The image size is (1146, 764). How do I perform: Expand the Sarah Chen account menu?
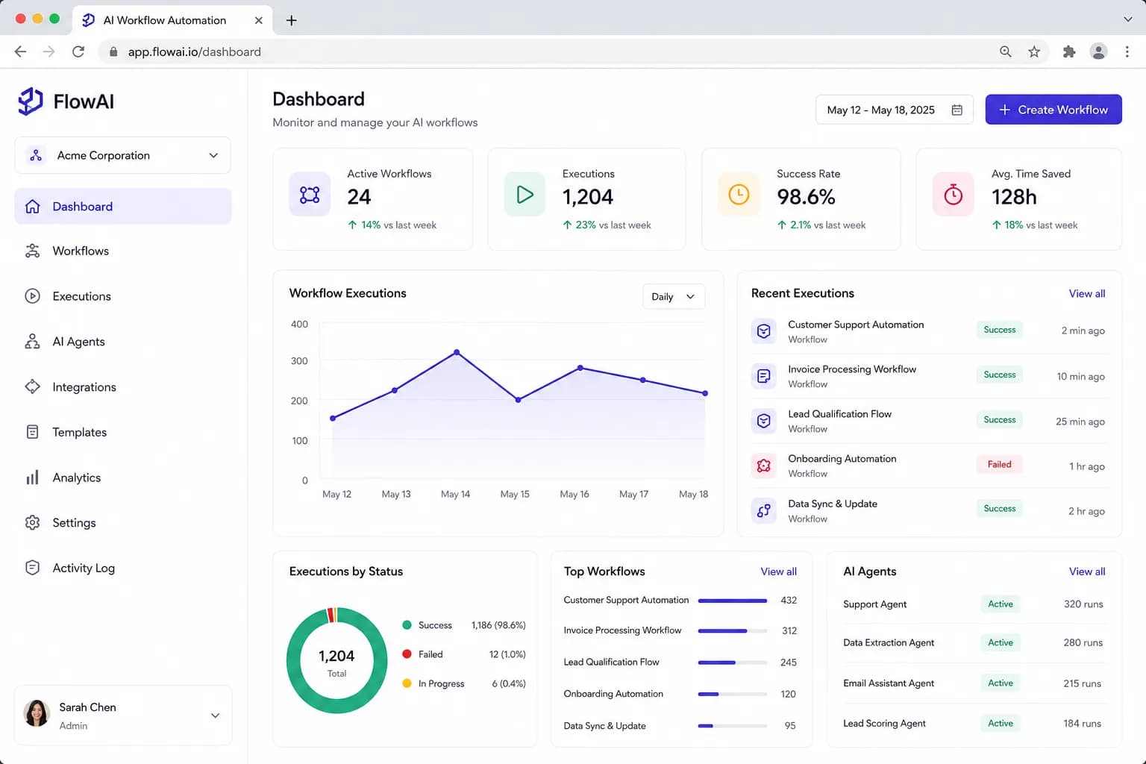(122, 715)
